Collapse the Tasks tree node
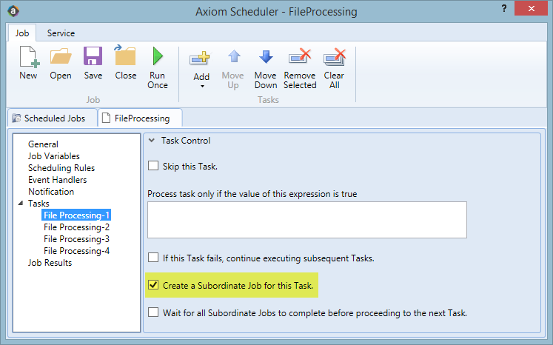 pyautogui.click(x=21, y=203)
